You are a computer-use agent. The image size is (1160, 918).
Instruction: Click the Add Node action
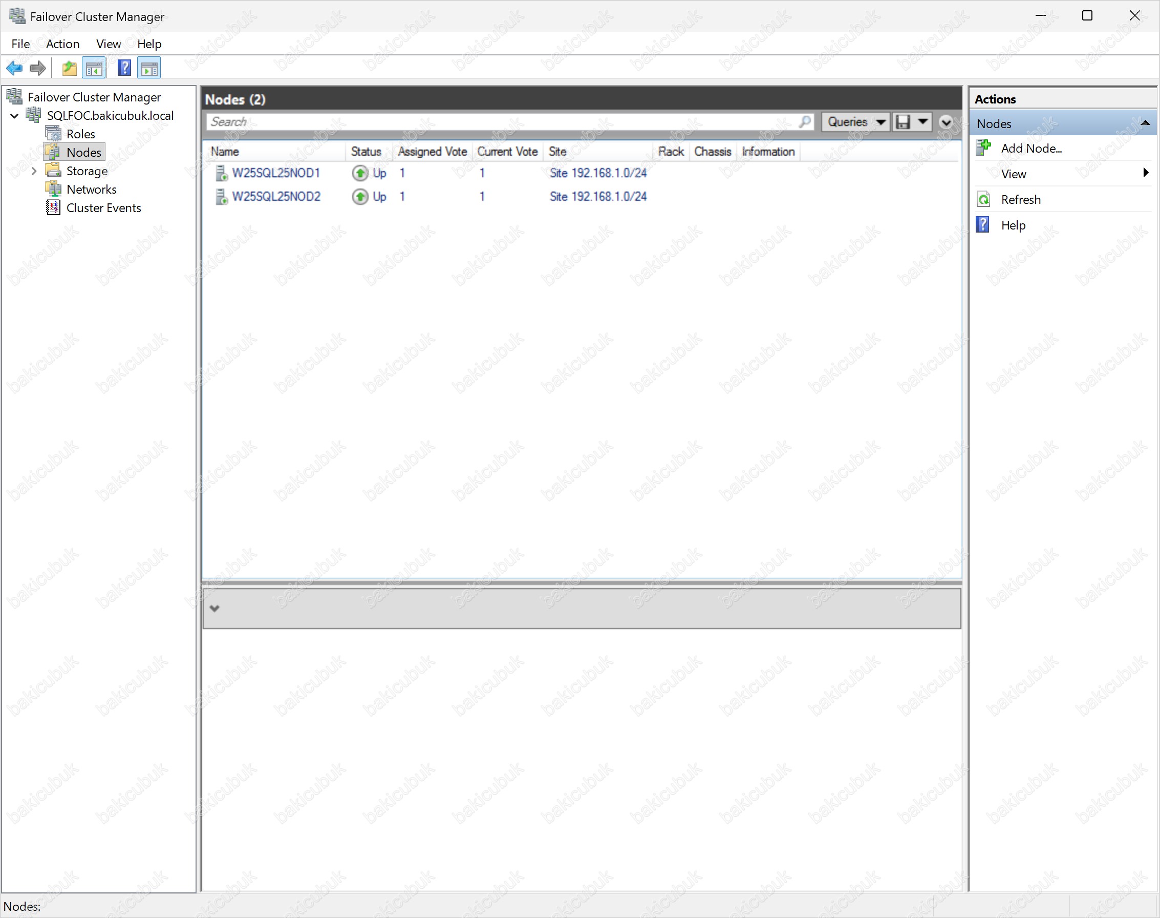[1030, 149]
